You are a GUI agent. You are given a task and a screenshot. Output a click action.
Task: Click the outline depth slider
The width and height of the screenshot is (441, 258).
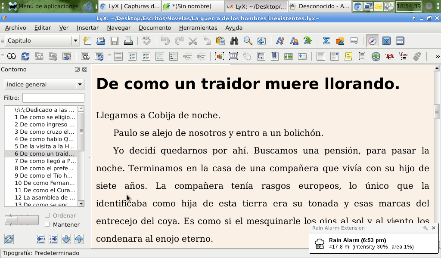click(x=21, y=220)
